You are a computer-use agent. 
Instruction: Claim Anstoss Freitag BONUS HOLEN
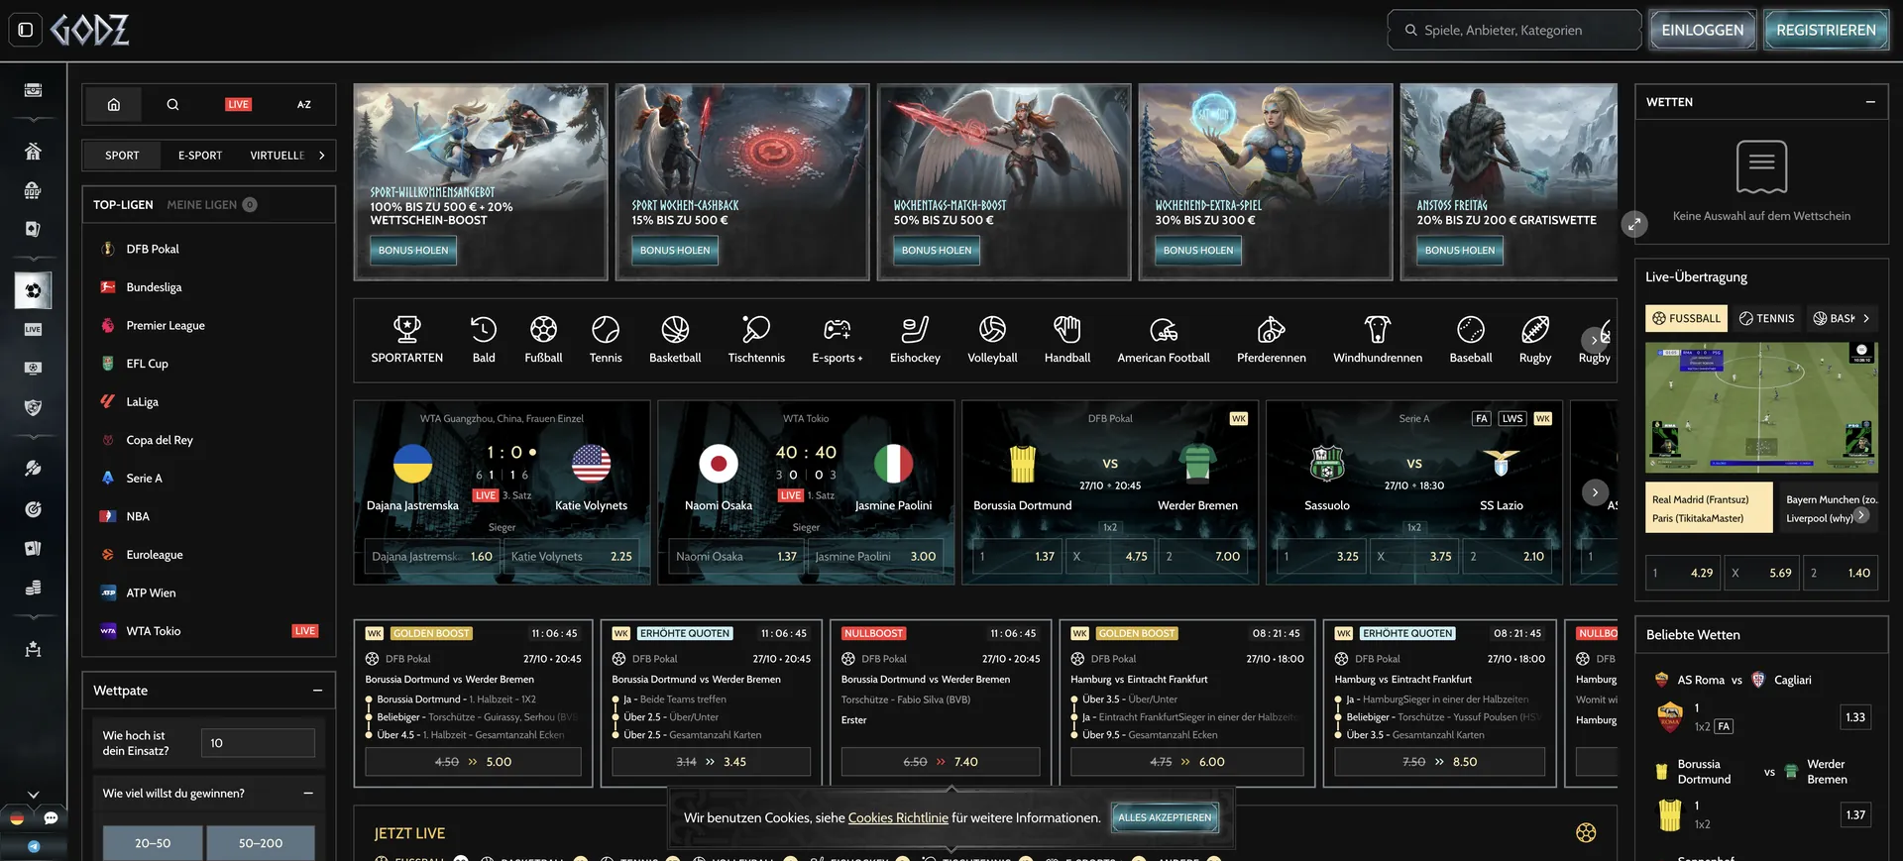coord(1460,250)
